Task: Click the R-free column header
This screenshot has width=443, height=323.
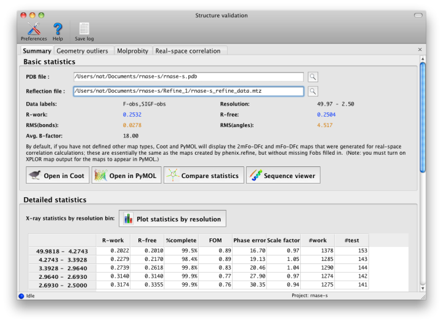Action: pyautogui.click(x=148, y=240)
